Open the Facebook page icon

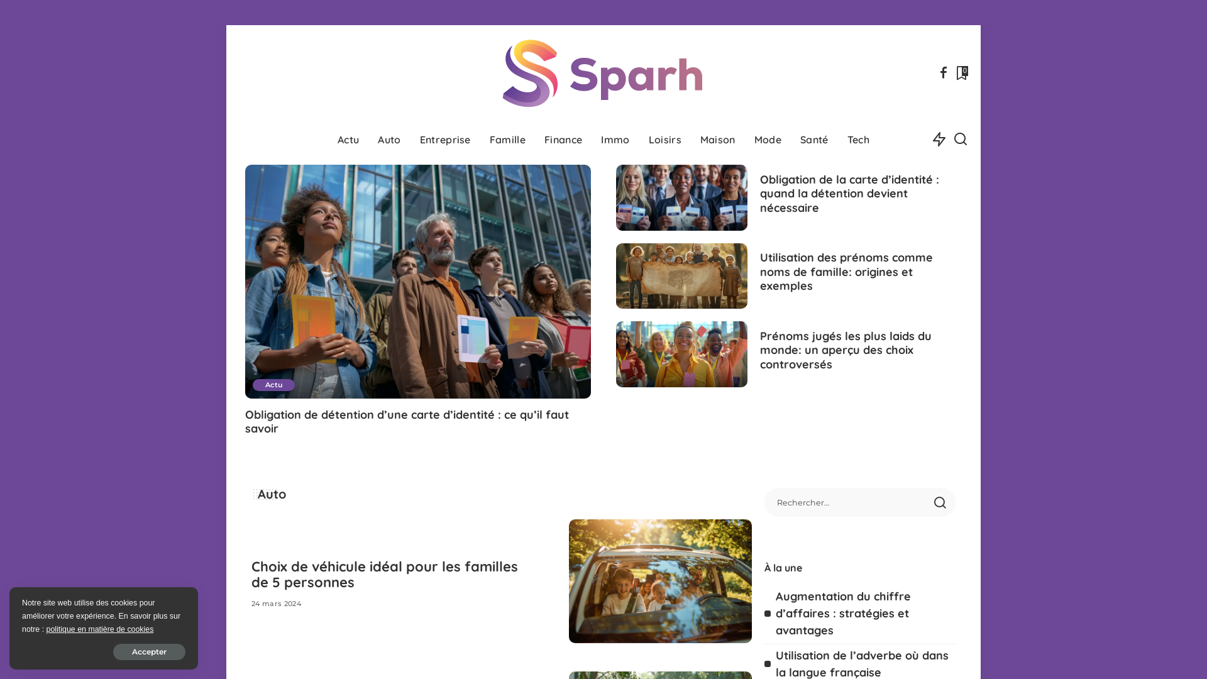click(x=943, y=73)
